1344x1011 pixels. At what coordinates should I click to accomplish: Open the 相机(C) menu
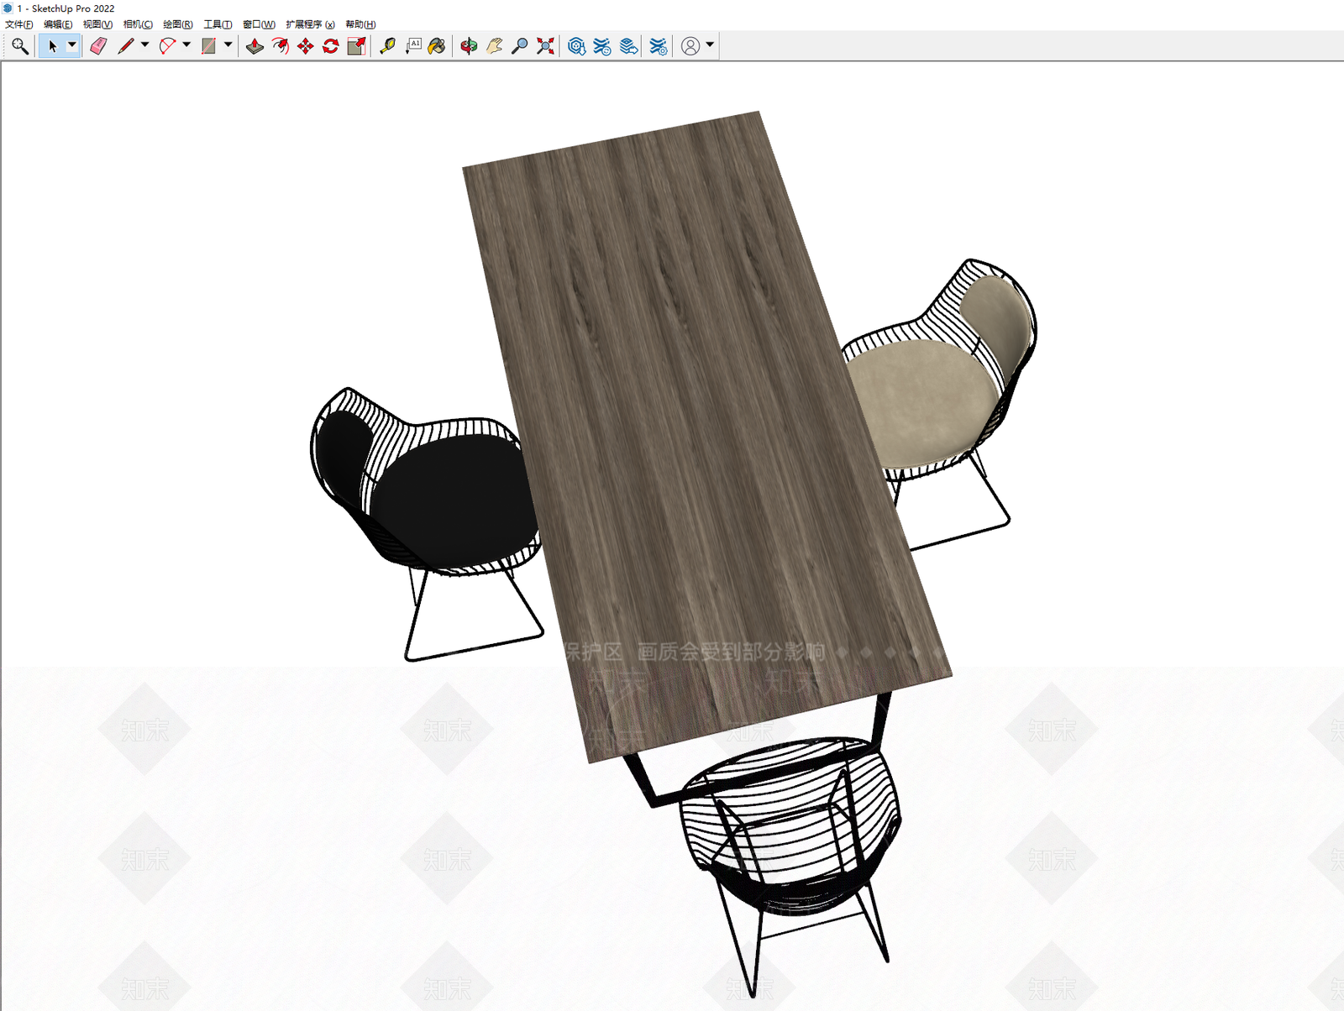138,24
